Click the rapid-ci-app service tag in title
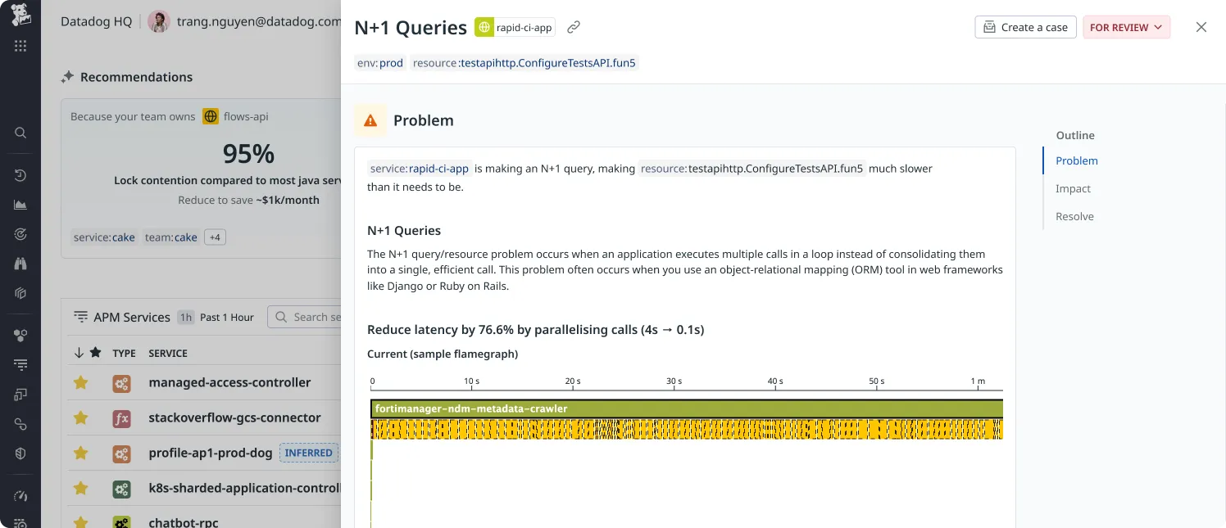This screenshot has height=528, width=1226. point(515,27)
